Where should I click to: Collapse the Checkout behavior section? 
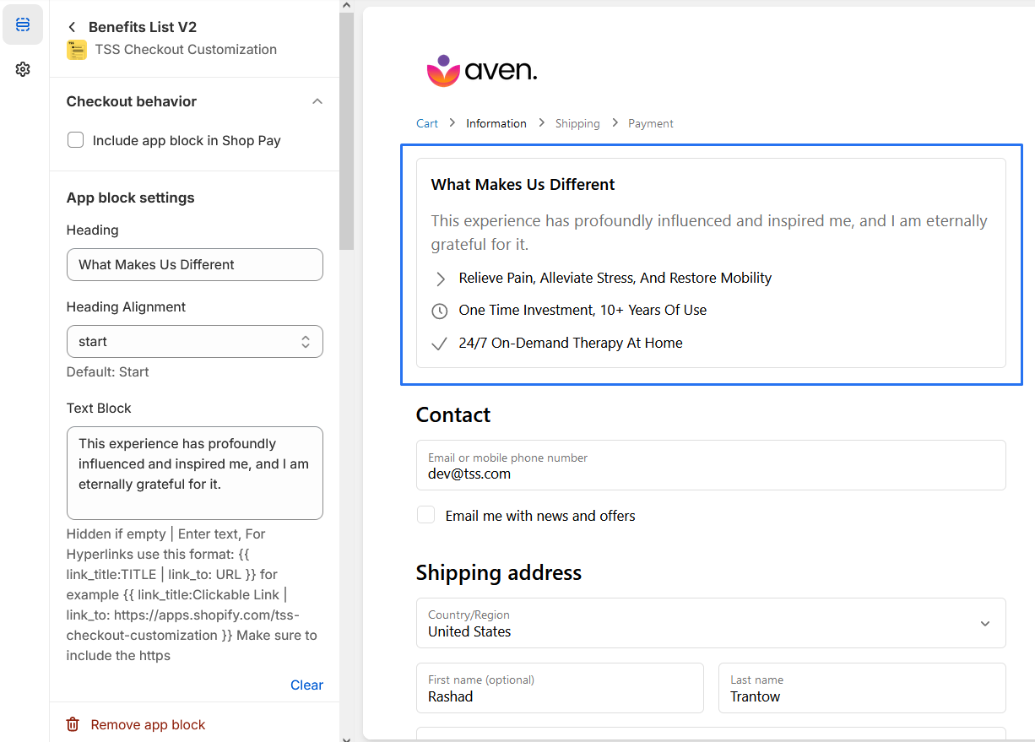(x=317, y=101)
